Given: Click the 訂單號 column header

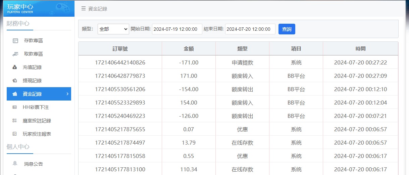Looking at the screenshot, I should tap(120, 49).
